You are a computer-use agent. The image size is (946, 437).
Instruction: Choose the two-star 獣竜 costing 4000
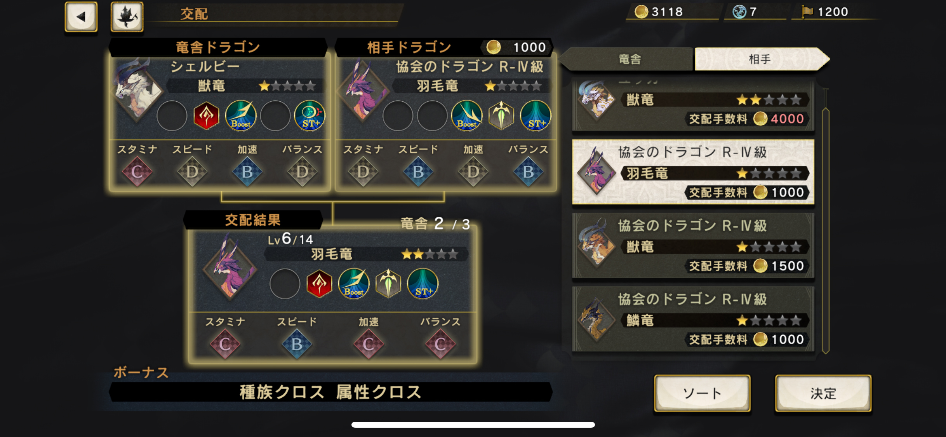[x=693, y=105]
